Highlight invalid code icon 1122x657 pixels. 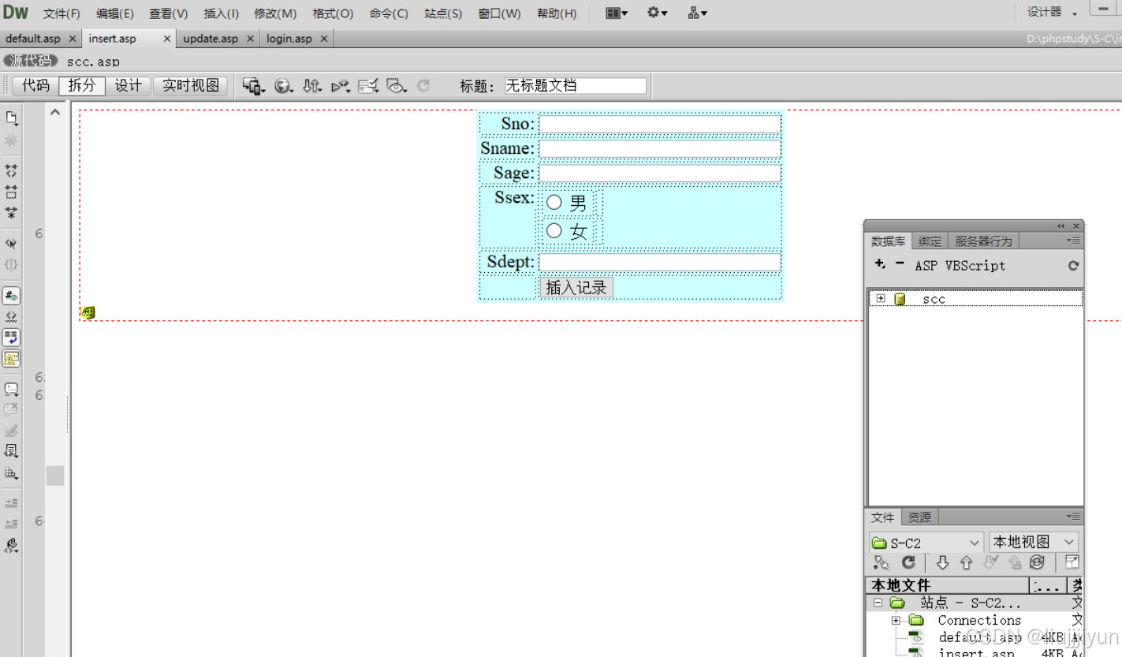(11, 317)
